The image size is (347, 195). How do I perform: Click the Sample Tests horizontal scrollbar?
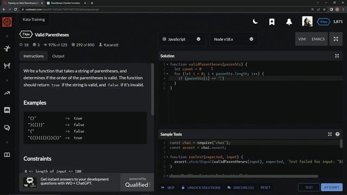[243, 176]
